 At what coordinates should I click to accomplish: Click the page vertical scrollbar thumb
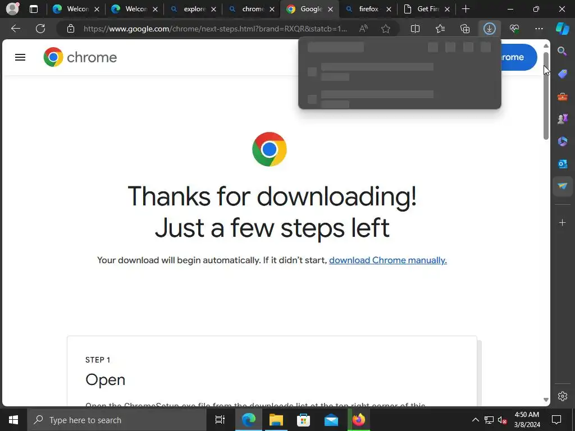[x=546, y=96]
